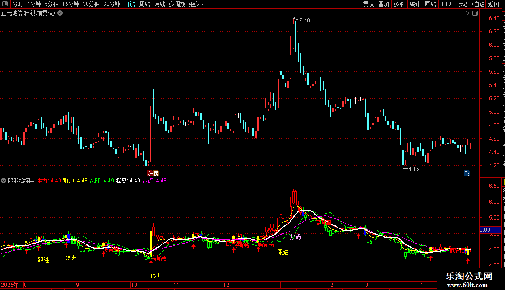
Task: Open the 多股 multi-stock view
Action: (x=399, y=4)
